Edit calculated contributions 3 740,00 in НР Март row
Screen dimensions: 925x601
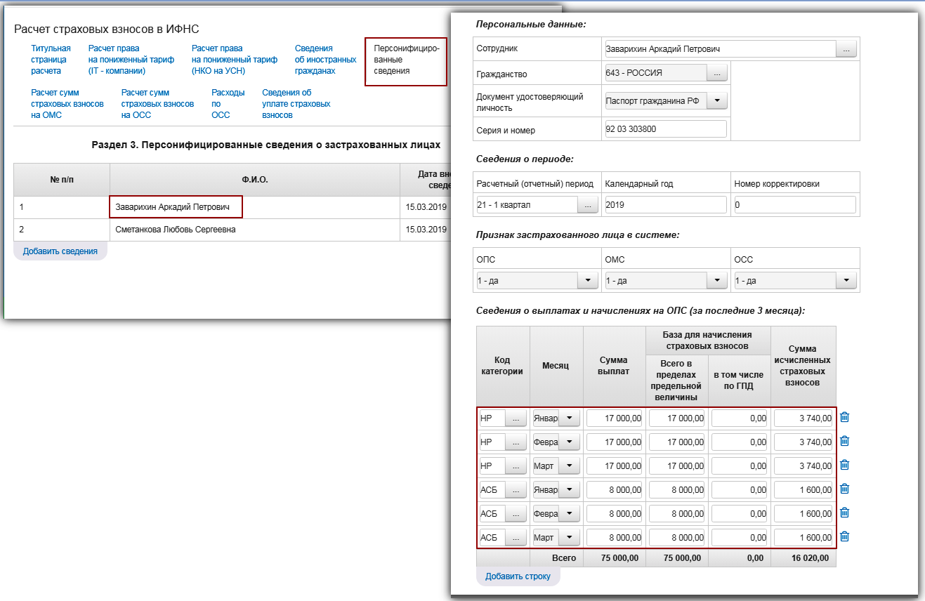(803, 466)
